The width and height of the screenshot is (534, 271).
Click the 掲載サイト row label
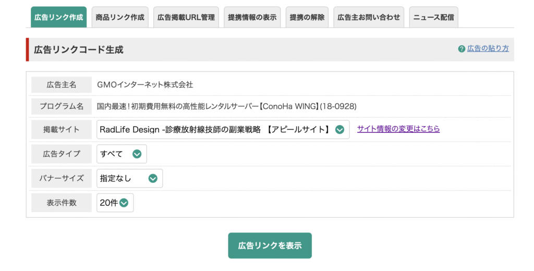(x=62, y=129)
